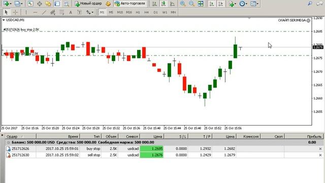Select the crosshair tool
Viewport: 325px width, 183px height.
tap(15, 12)
